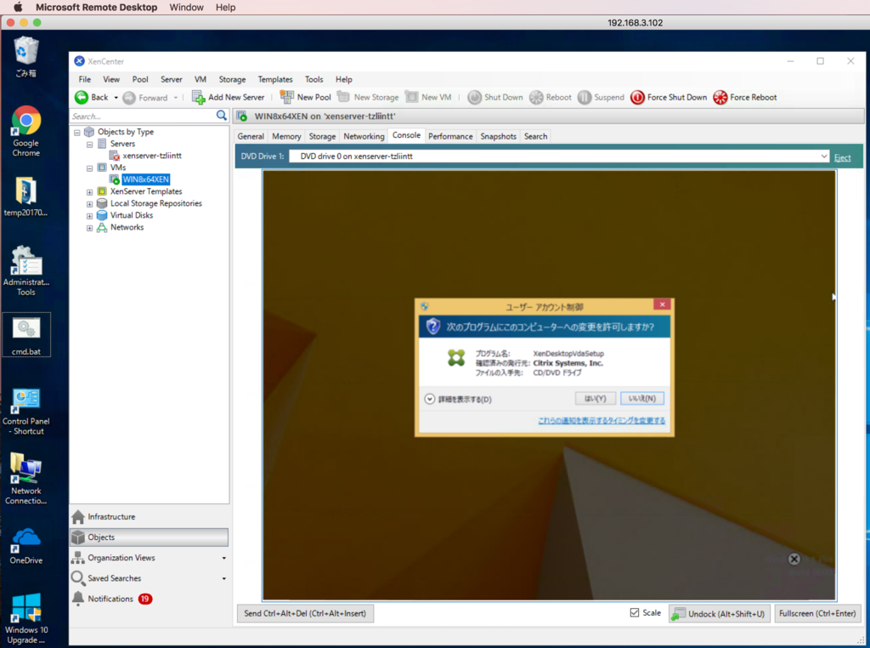
Task: Open the Back history dropdown arrow
Action: 116,98
